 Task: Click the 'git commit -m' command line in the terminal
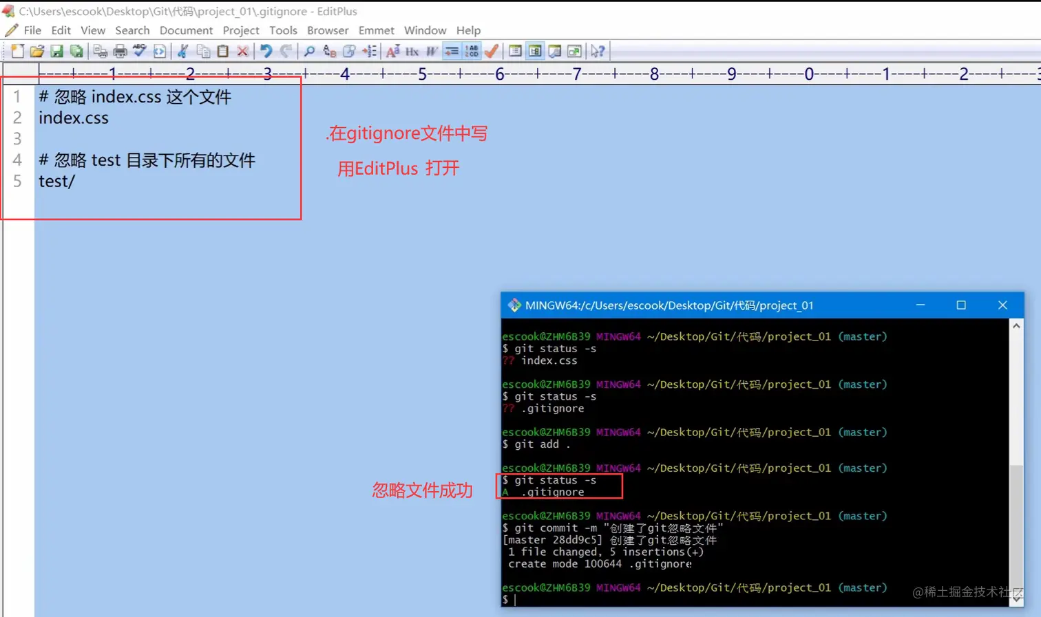click(x=613, y=528)
